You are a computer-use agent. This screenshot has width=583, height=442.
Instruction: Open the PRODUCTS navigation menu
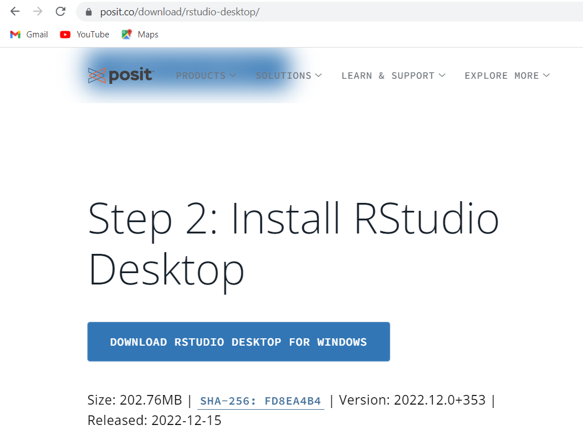[x=200, y=75]
